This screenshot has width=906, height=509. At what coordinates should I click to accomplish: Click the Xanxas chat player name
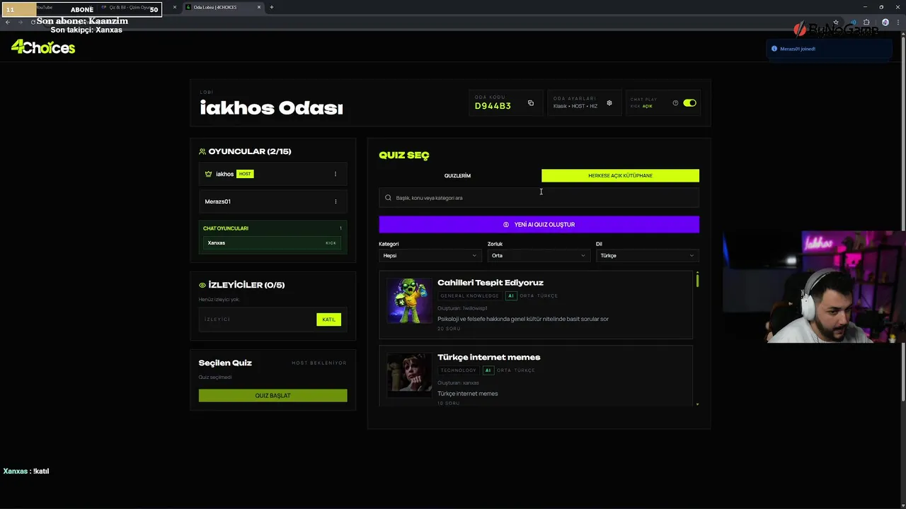[217, 243]
